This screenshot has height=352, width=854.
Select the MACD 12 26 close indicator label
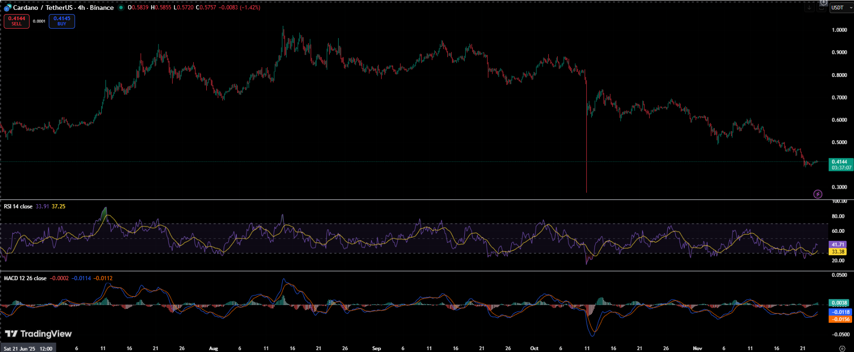[25, 278]
